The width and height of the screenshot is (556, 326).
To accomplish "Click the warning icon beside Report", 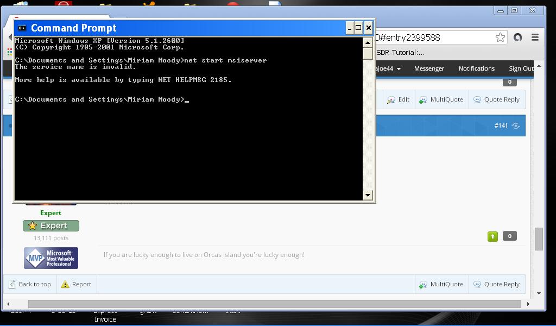I will [x=65, y=284].
